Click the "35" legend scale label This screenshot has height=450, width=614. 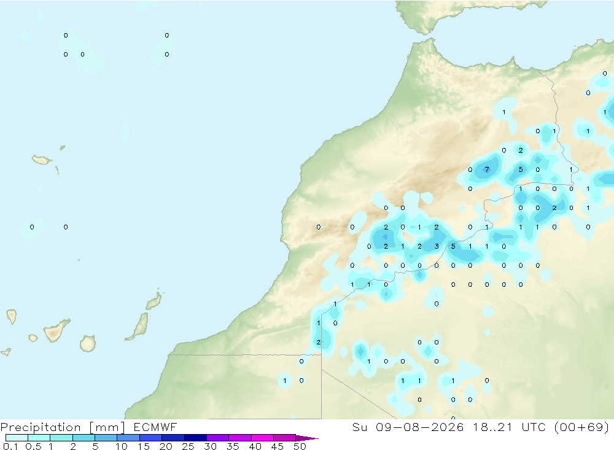tap(233, 446)
